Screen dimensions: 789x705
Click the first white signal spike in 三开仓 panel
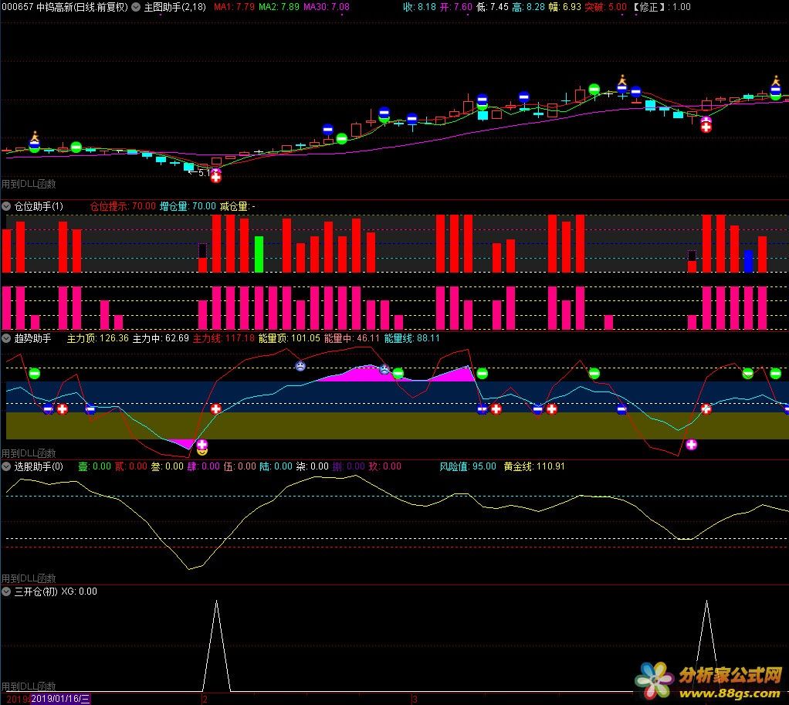coord(216,646)
